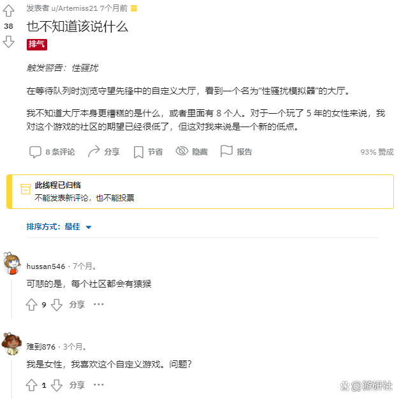Open more options on 难到876's comment
Viewport: 401px width, 400px height.
pyautogui.click(x=98, y=385)
